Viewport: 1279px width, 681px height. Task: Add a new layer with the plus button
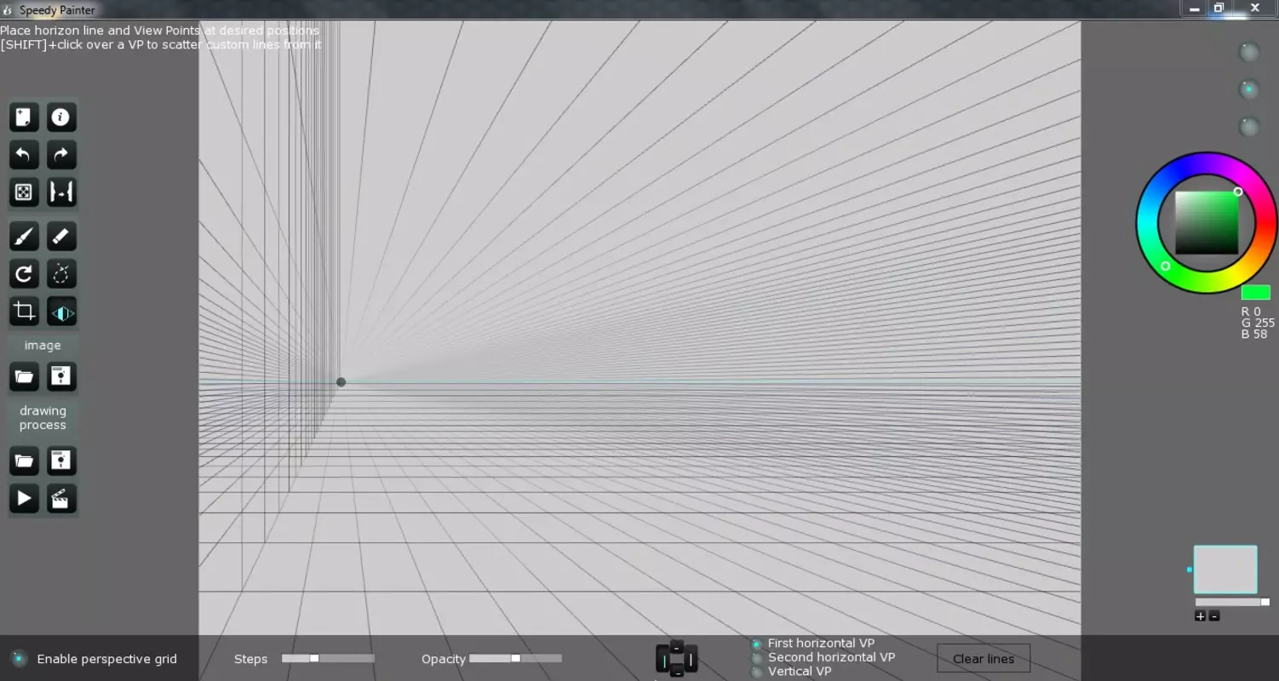coord(1201,616)
